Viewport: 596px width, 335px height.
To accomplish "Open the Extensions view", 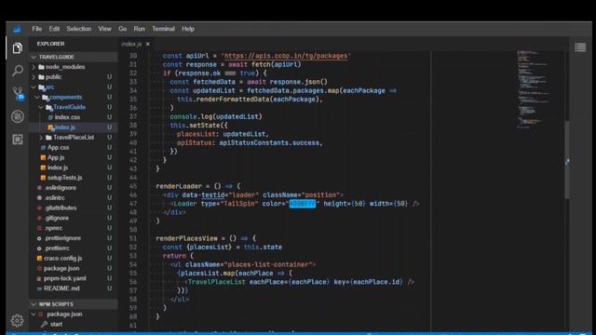I will (x=17, y=140).
